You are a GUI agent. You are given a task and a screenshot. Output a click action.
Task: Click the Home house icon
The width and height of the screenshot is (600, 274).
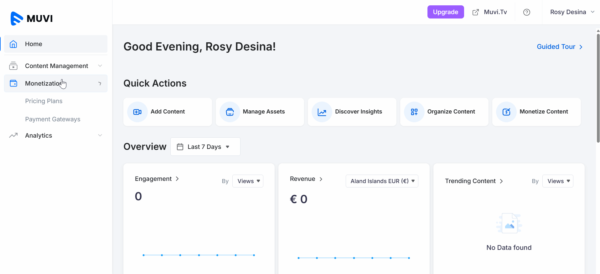point(13,44)
